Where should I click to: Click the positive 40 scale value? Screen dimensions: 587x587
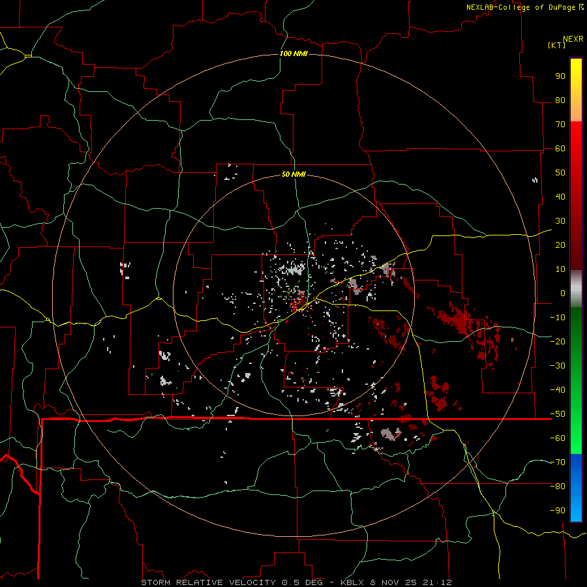(560, 197)
